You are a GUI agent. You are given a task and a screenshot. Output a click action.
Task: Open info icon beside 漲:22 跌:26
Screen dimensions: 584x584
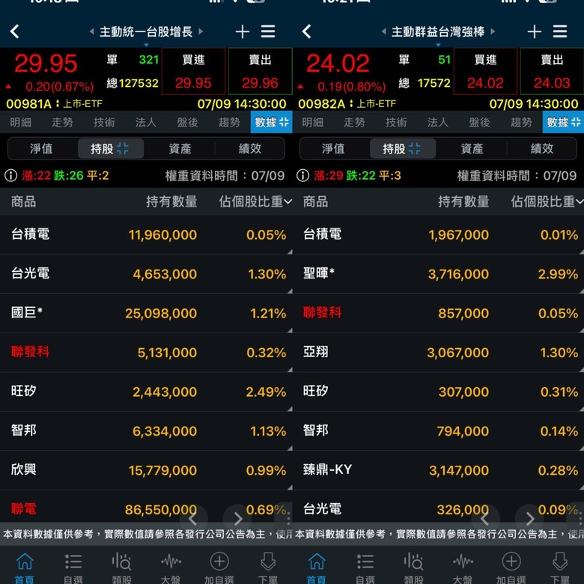pyautogui.click(x=10, y=175)
